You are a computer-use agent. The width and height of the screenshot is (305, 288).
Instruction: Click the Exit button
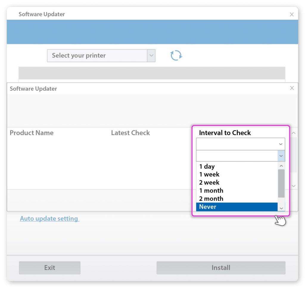pos(49,267)
